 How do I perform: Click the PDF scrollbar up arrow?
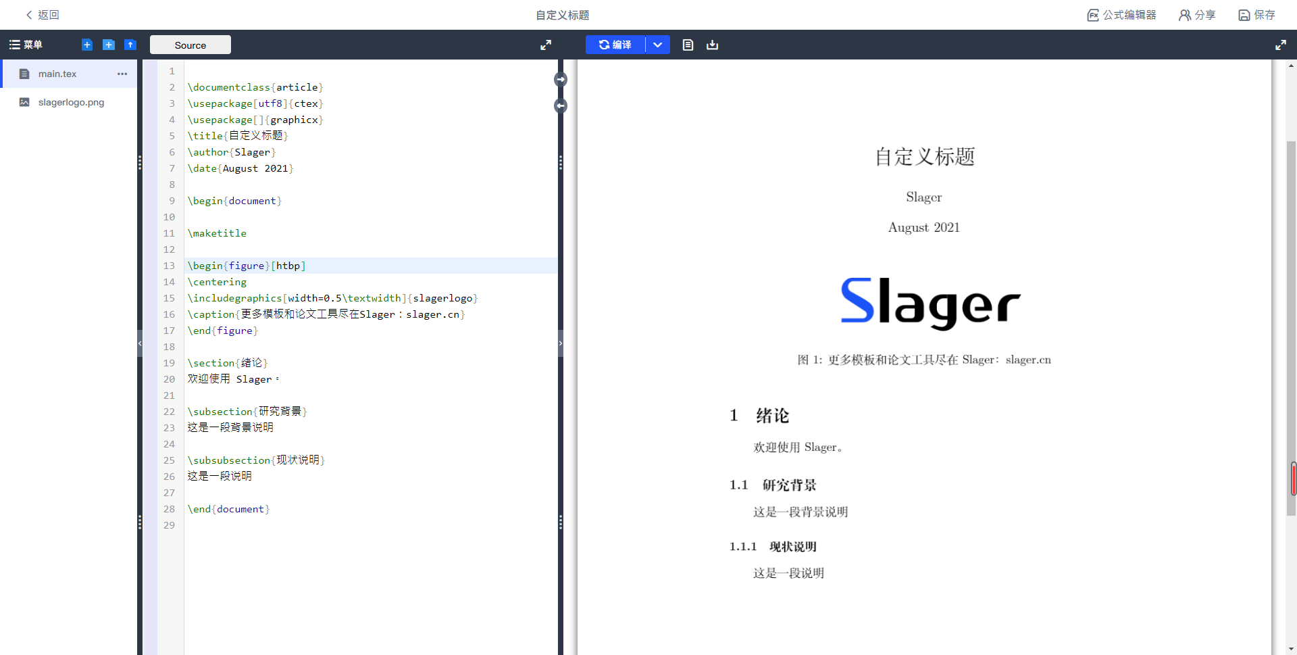tap(1291, 66)
